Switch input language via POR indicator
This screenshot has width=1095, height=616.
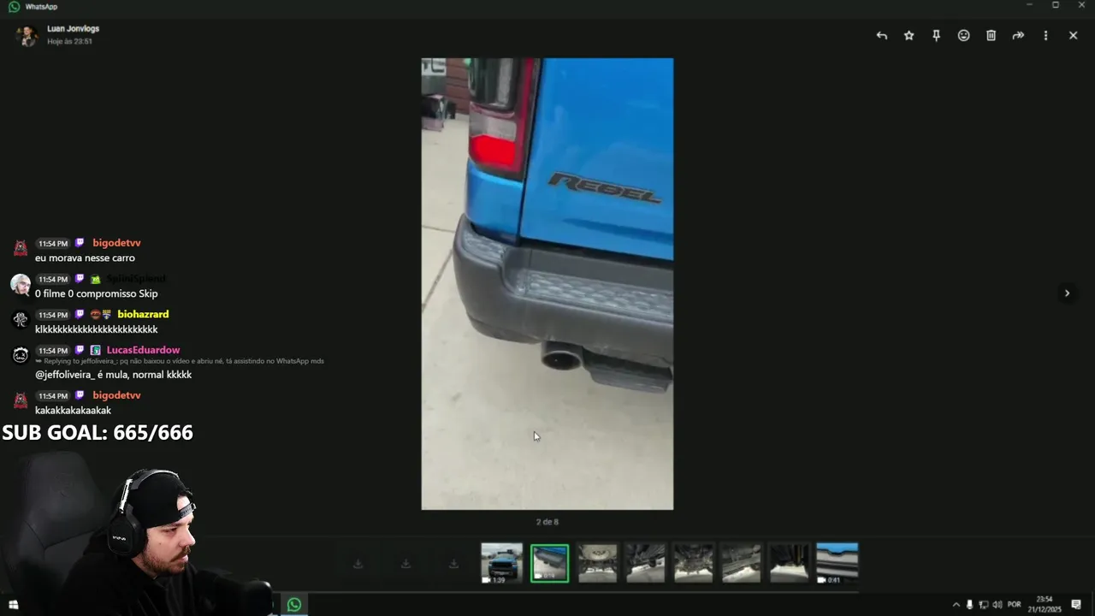pos(1015,605)
